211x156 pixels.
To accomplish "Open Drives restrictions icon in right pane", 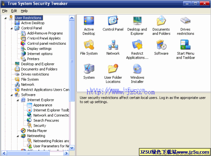I will tap(186, 21).
